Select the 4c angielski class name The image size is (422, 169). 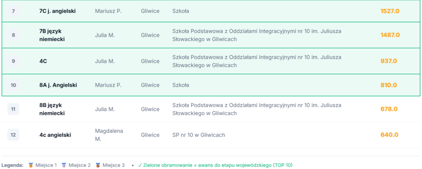coord(55,135)
